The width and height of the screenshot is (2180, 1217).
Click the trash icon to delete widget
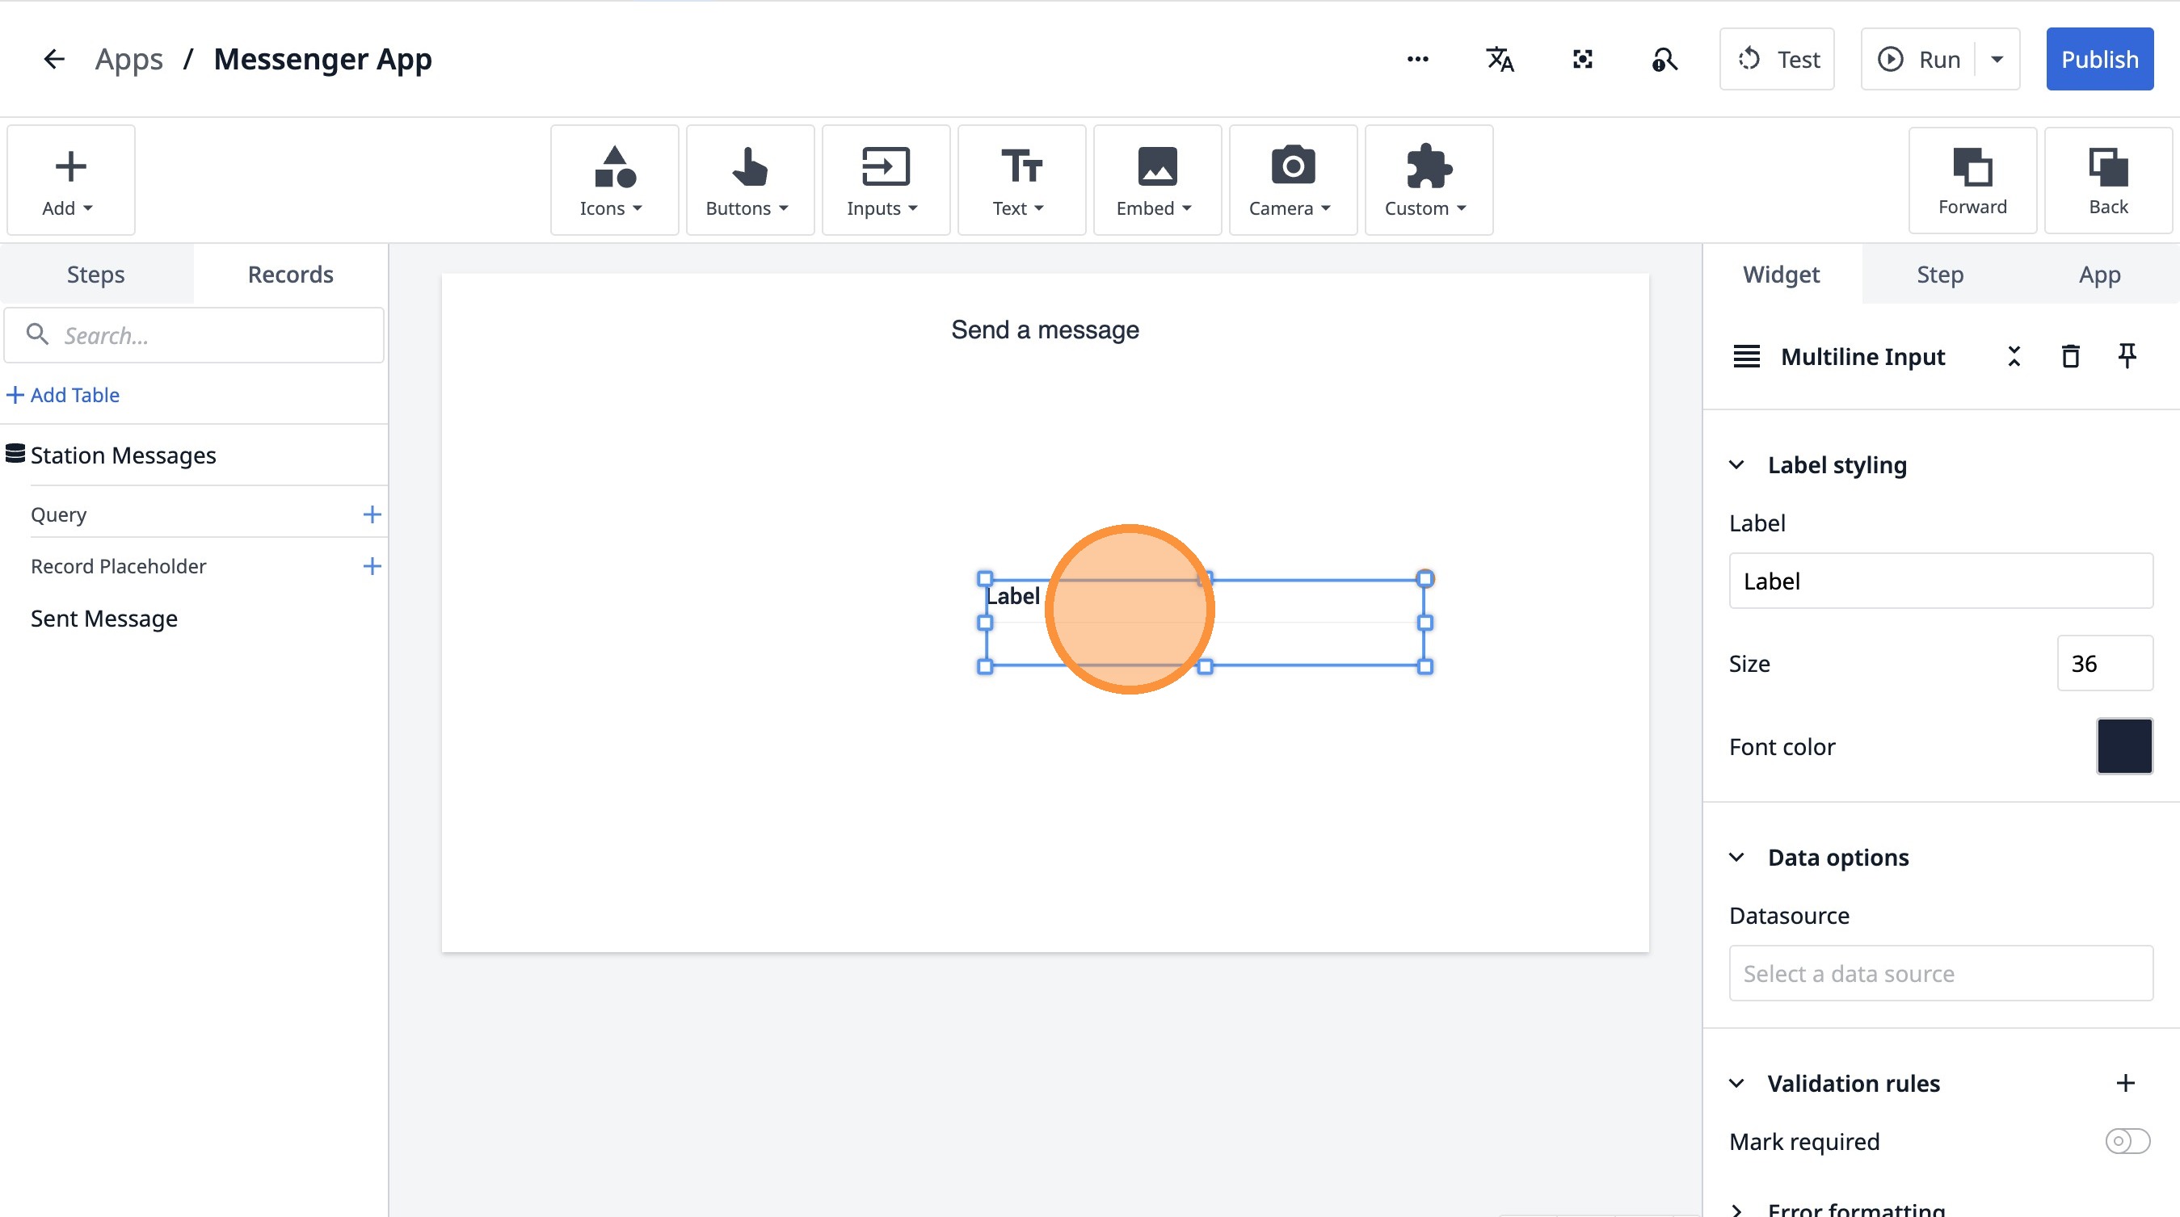pyautogui.click(x=2070, y=357)
